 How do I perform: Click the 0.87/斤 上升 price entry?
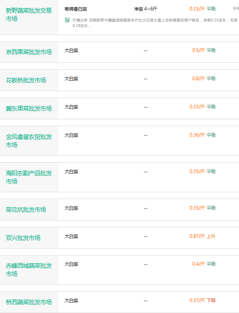pos(203,236)
